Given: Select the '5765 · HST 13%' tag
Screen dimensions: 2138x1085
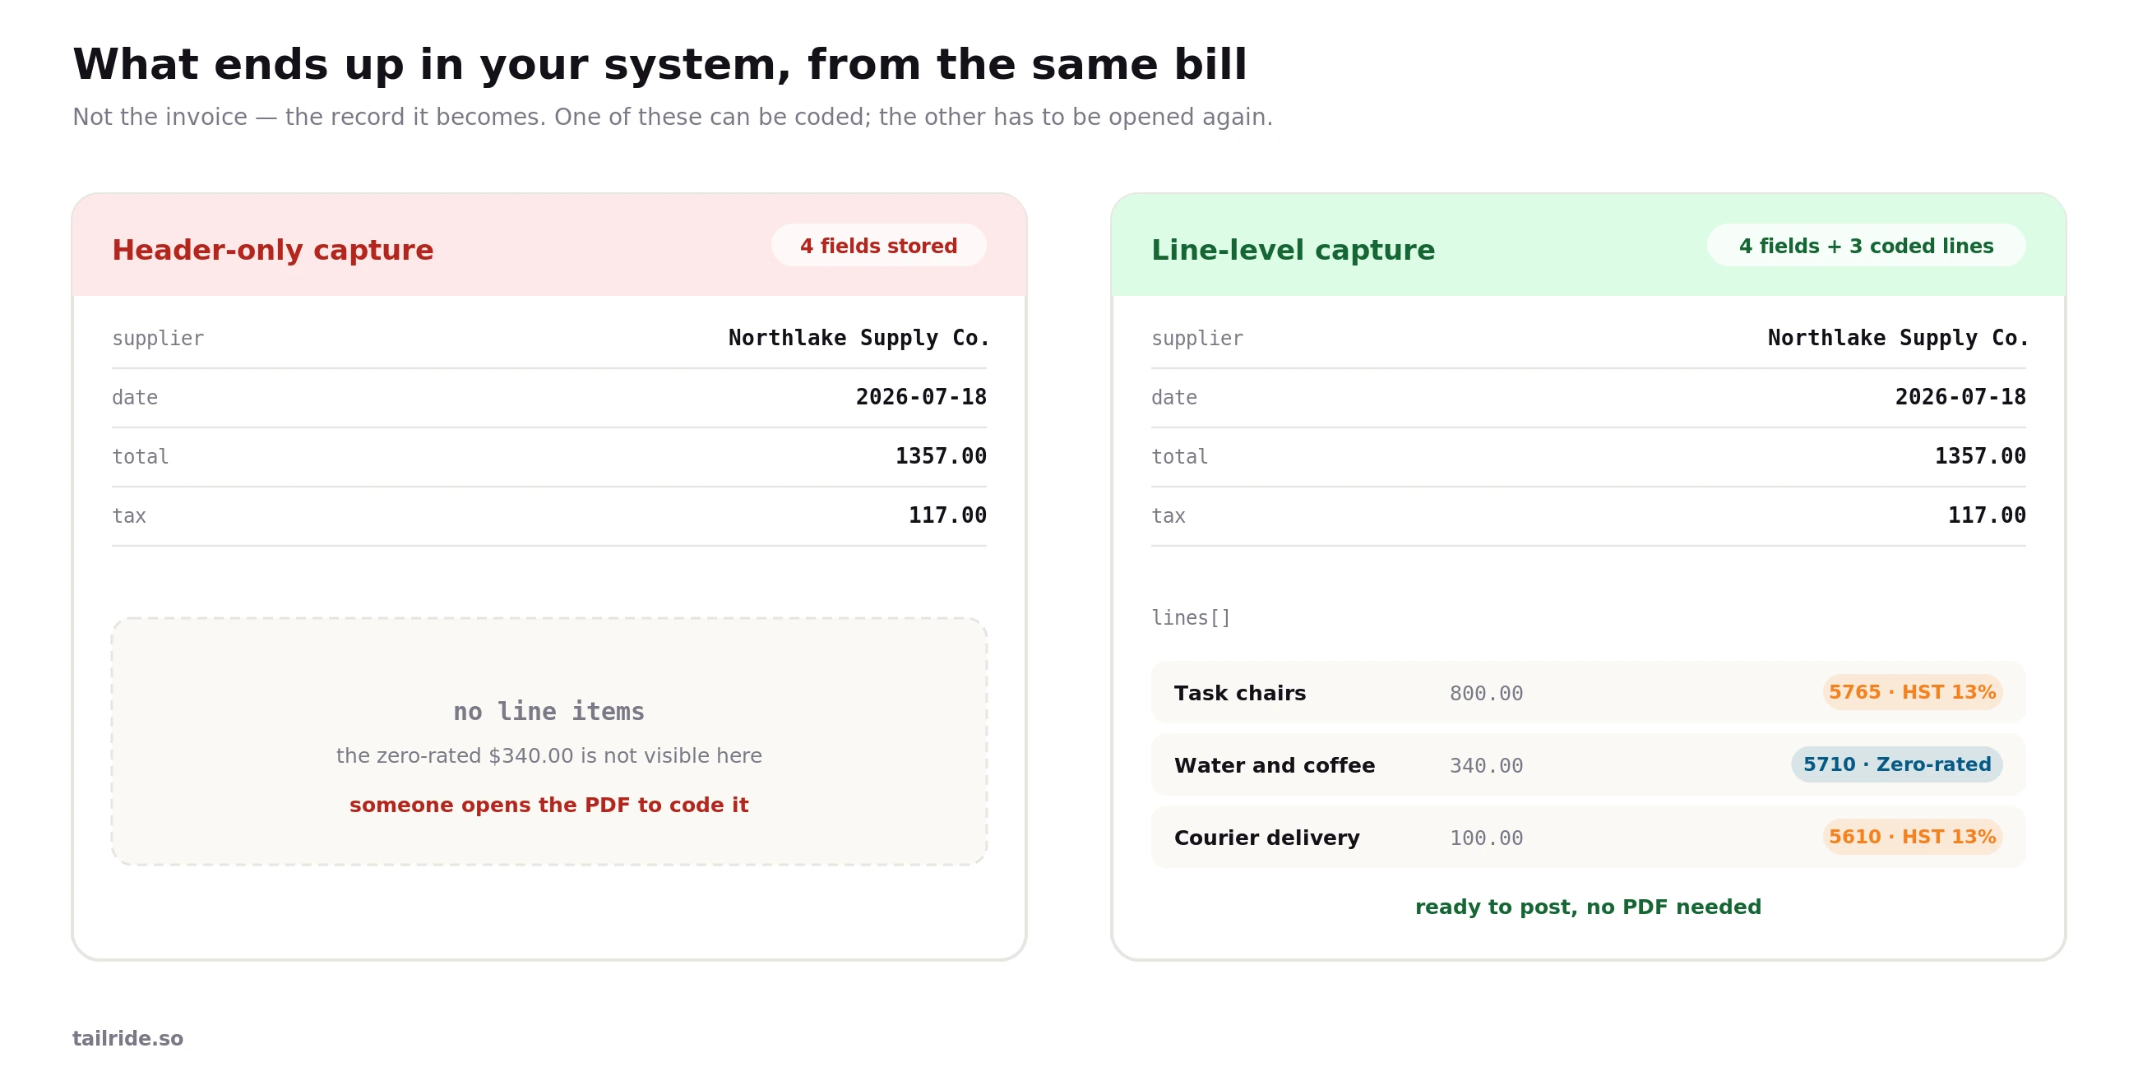Looking at the screenshot, I should (x=1911, y=692).
